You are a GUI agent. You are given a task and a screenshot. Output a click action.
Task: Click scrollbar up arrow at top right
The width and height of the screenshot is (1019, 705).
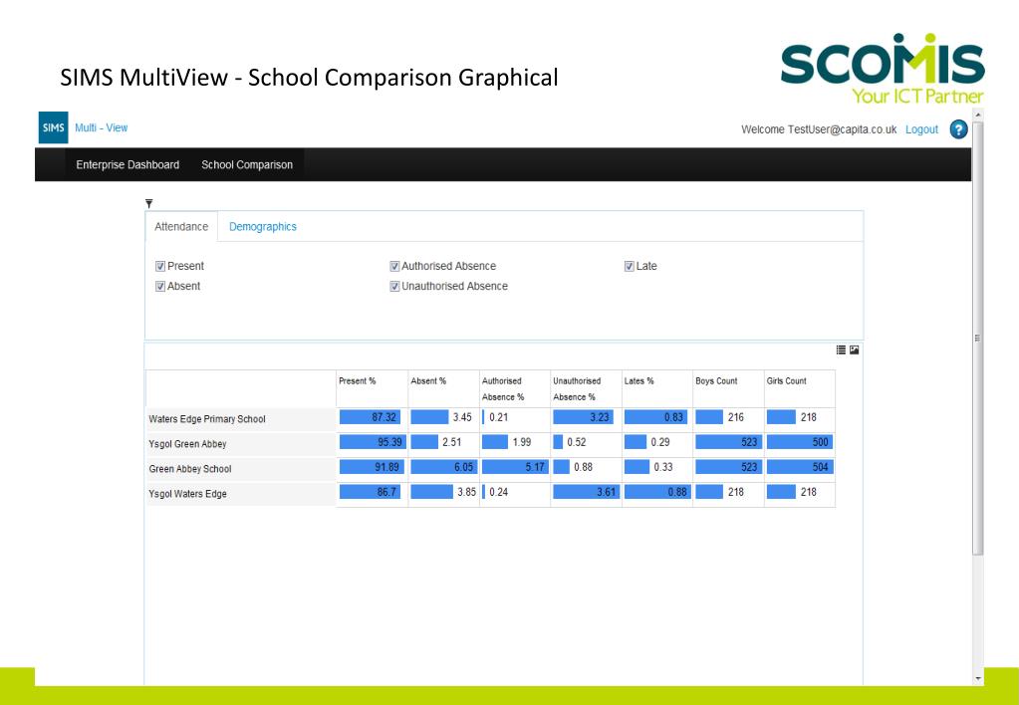979,115
